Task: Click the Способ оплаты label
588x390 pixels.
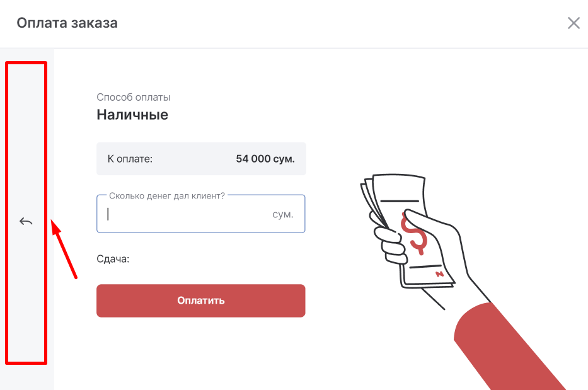Action: [134, 97]
